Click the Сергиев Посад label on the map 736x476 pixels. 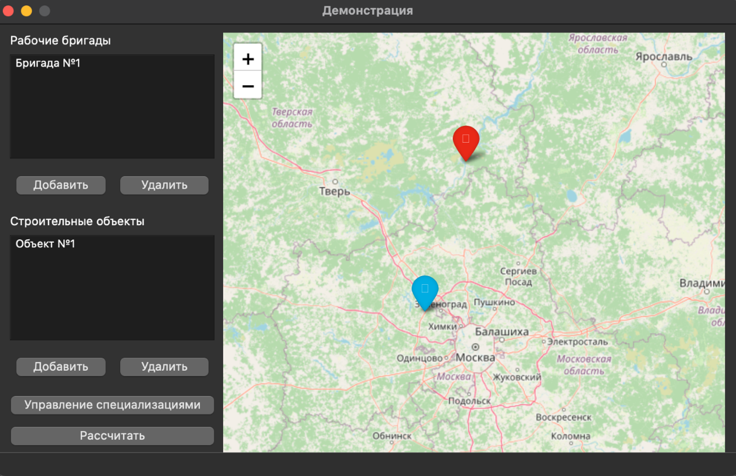pos(518,277)
